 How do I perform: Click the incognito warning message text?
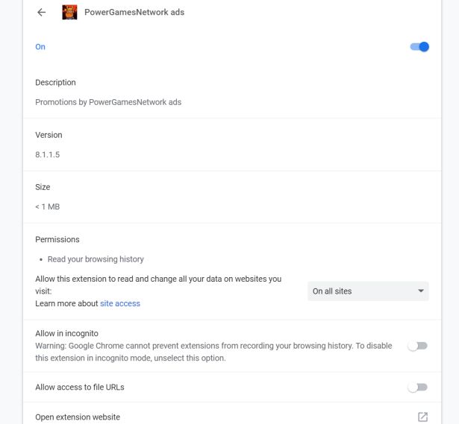213,352
